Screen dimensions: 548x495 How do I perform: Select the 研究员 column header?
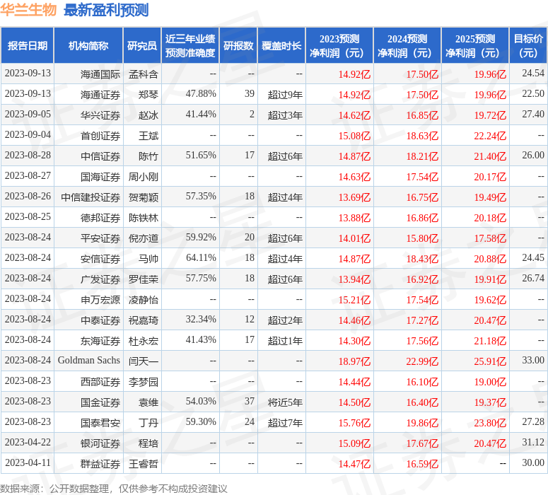point(142,45)
